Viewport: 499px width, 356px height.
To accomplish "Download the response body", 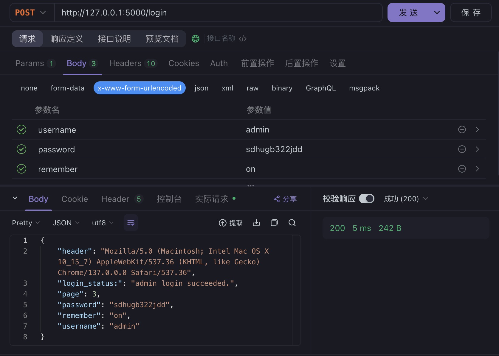I will click(256, 223).
